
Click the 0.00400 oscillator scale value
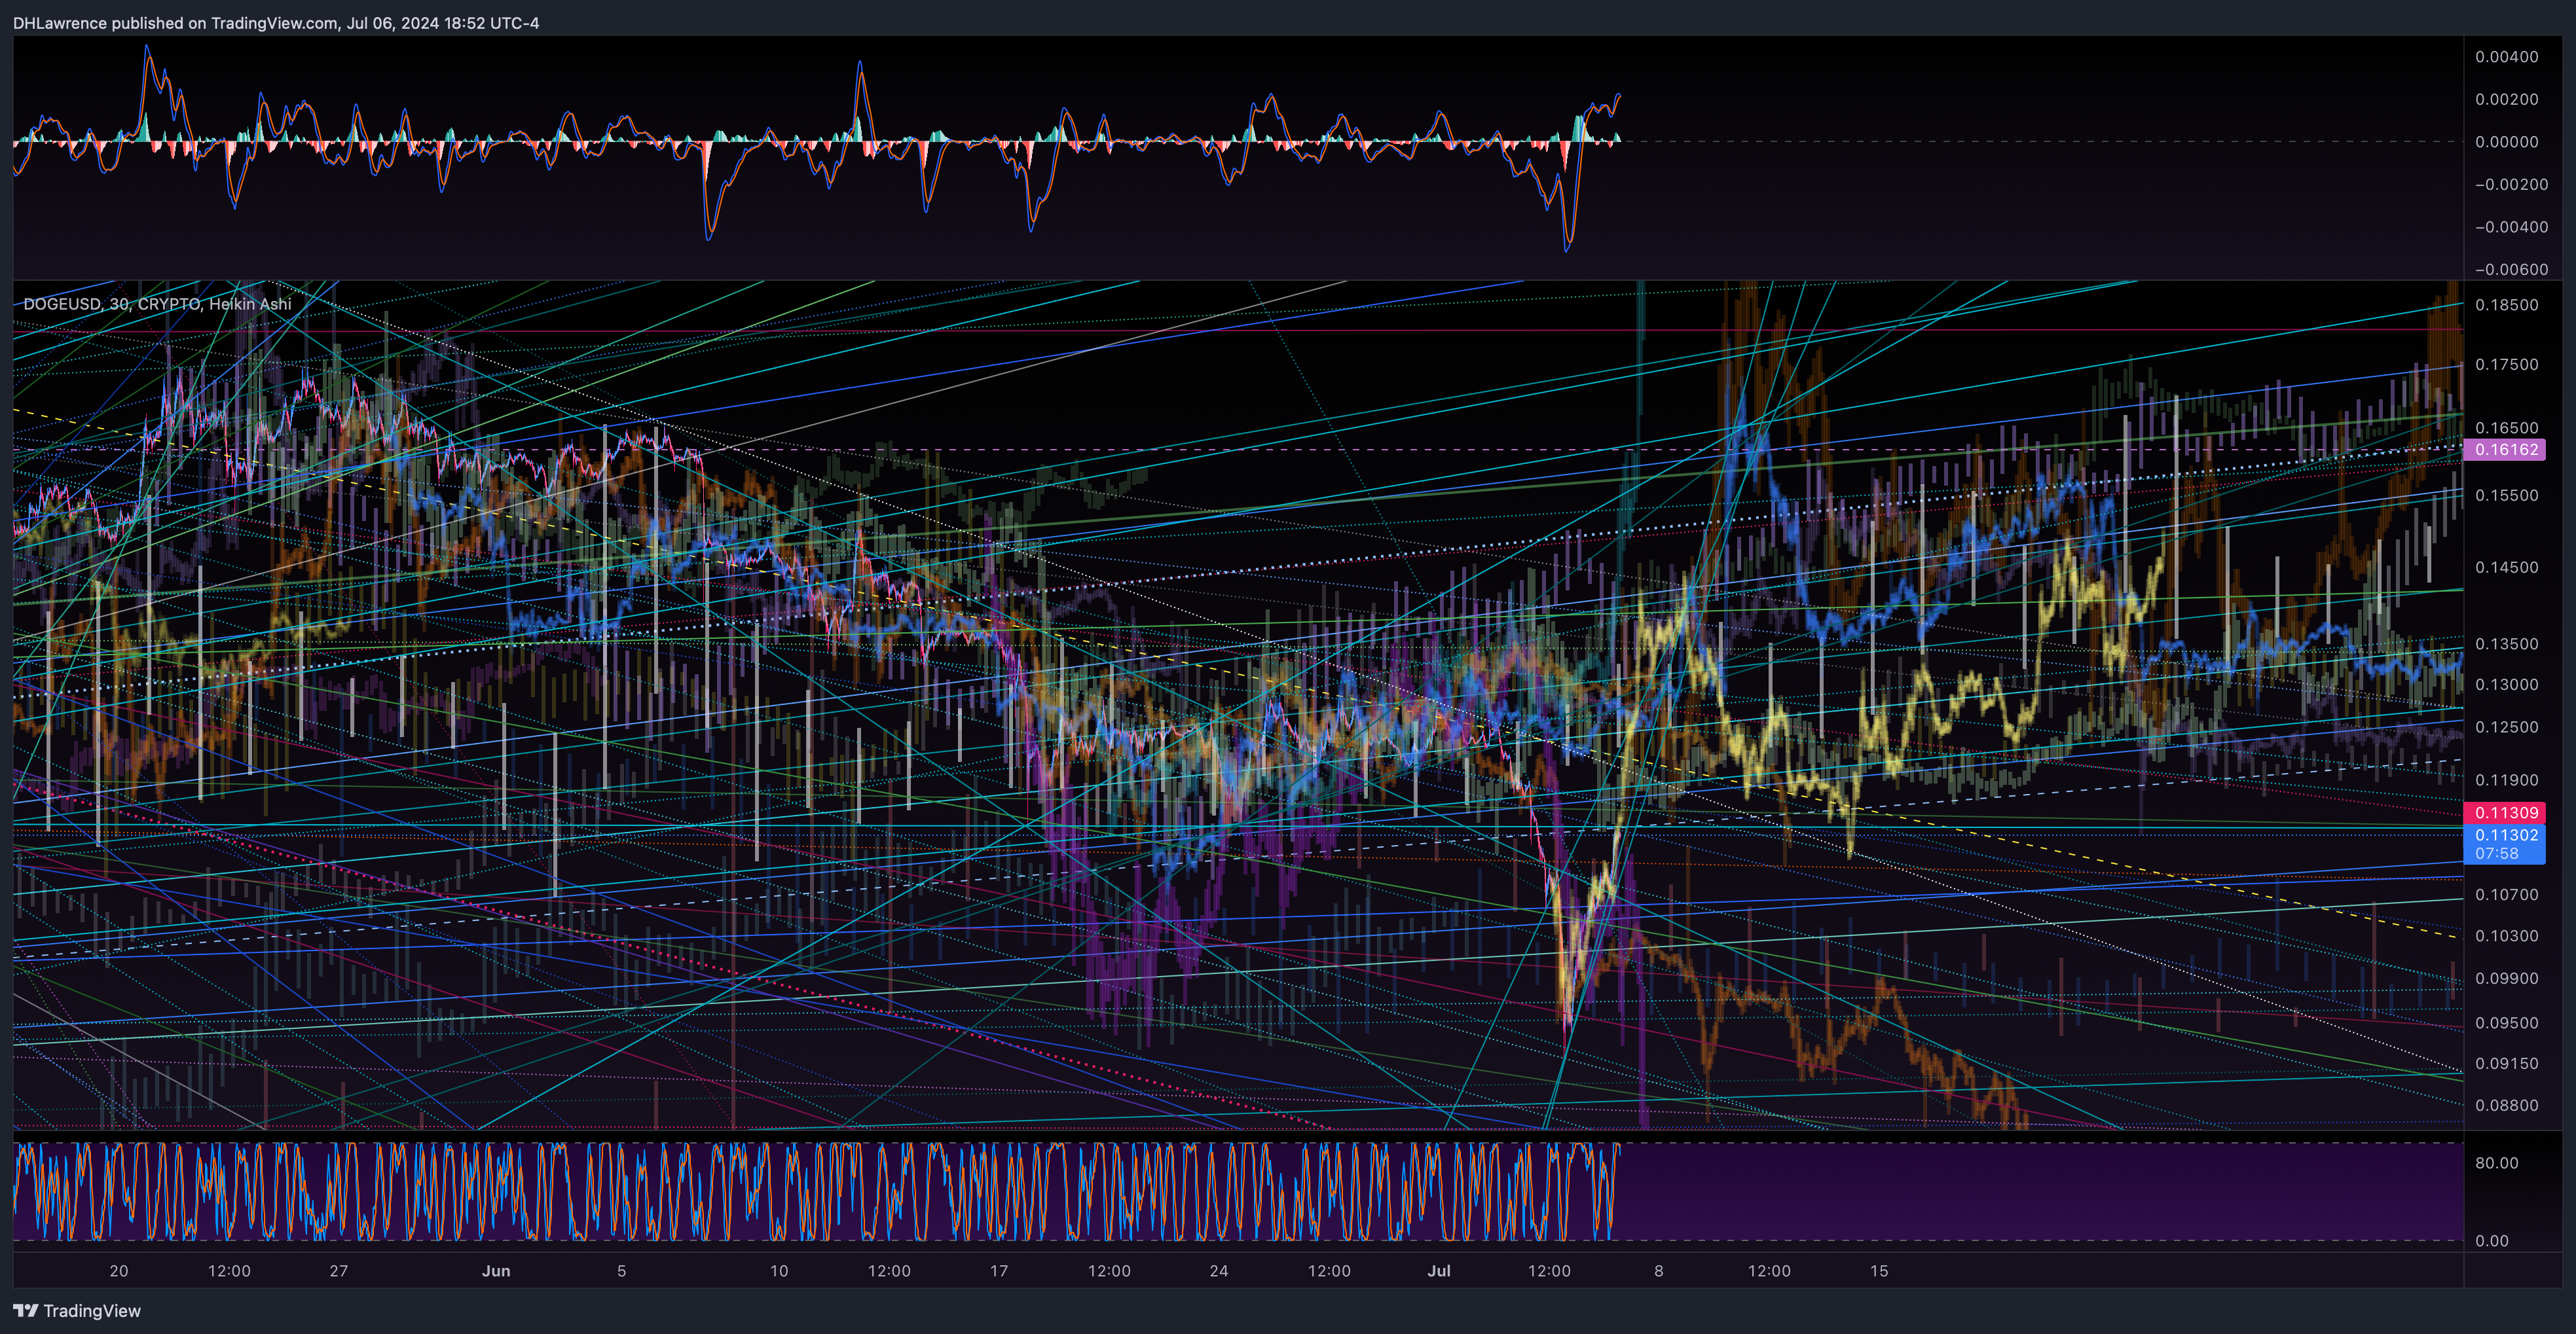(2506, 57)
